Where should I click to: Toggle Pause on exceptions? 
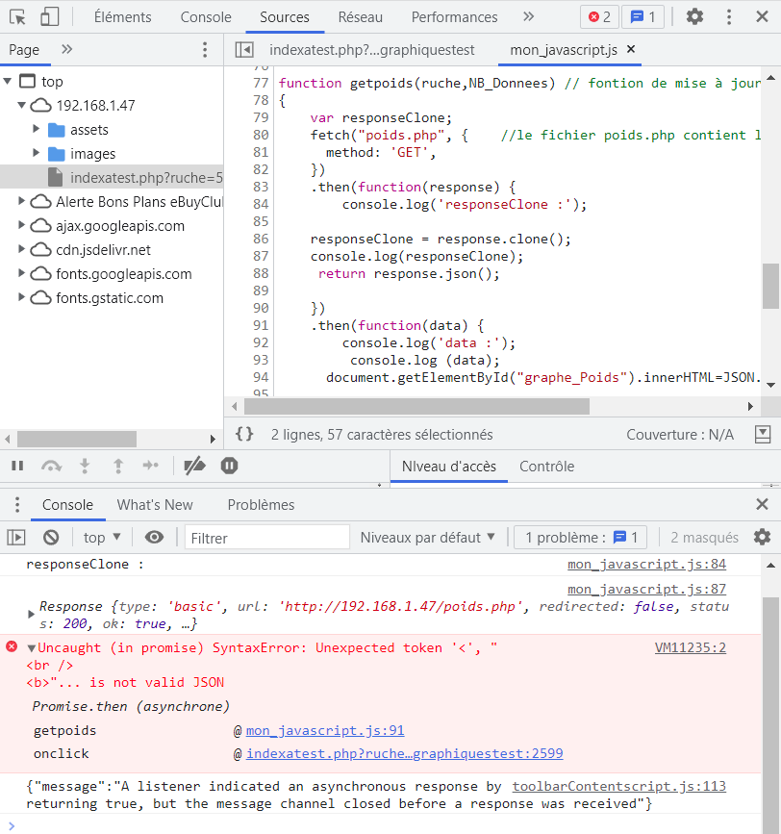click(x=227, y=466)
